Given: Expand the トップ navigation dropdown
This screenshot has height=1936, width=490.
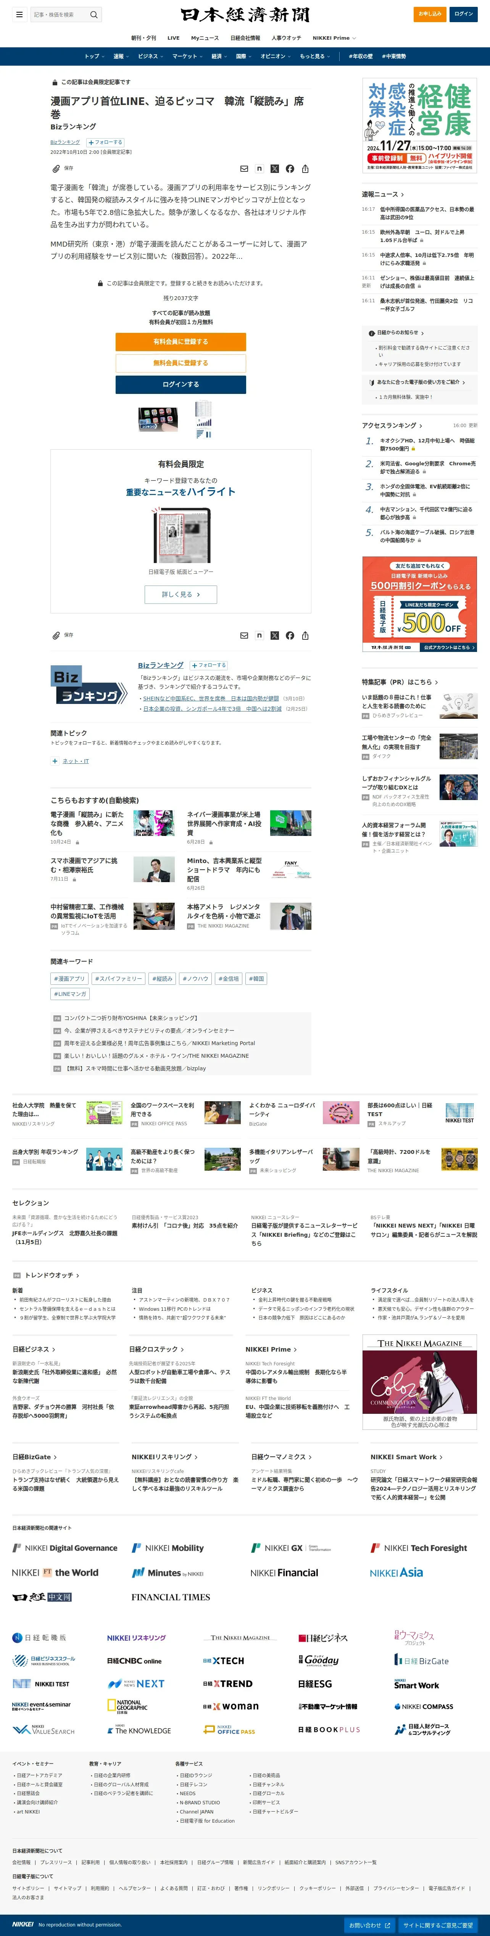Looking at the screenshot, I should click(x=94, y=56).
